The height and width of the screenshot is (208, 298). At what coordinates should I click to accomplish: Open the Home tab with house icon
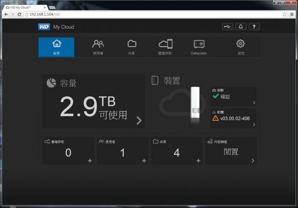click(56, 47)
